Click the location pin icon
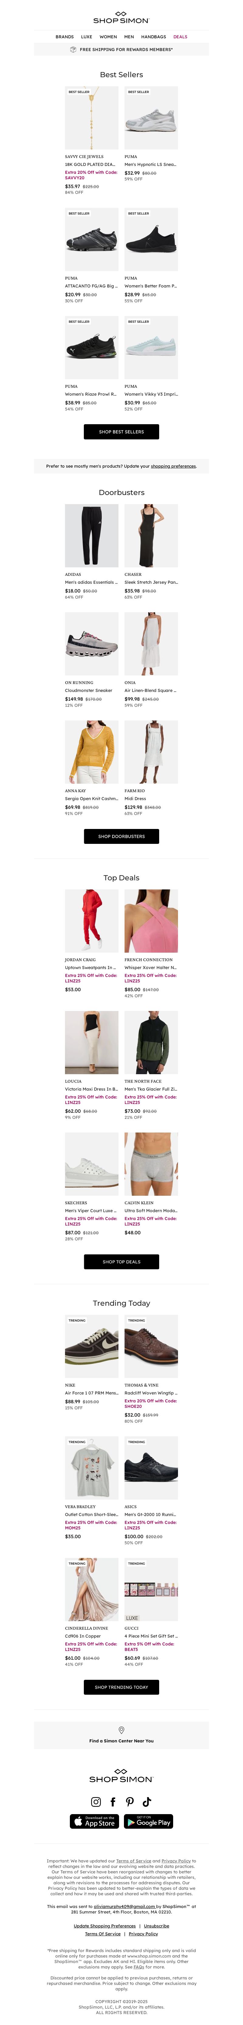This screenshot has height=2025, width=243. tap(121, 1730)
